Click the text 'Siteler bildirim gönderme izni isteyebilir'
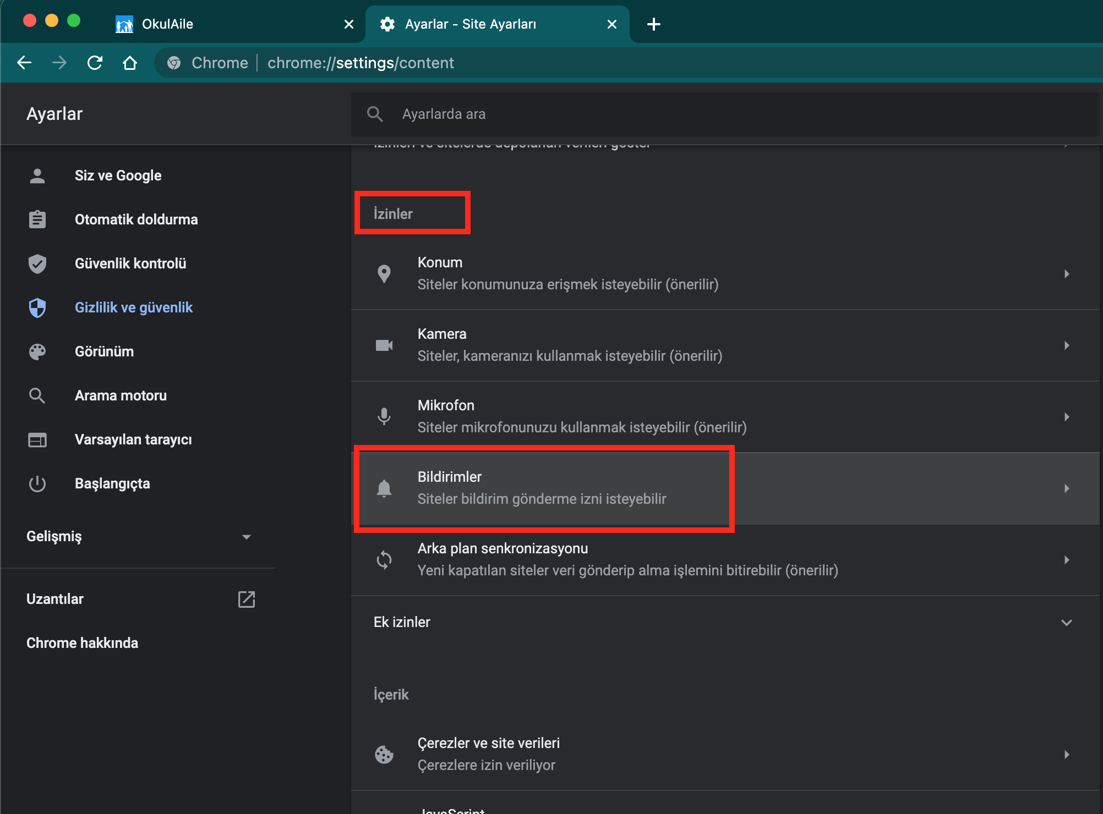 click(x=542, y=499)
